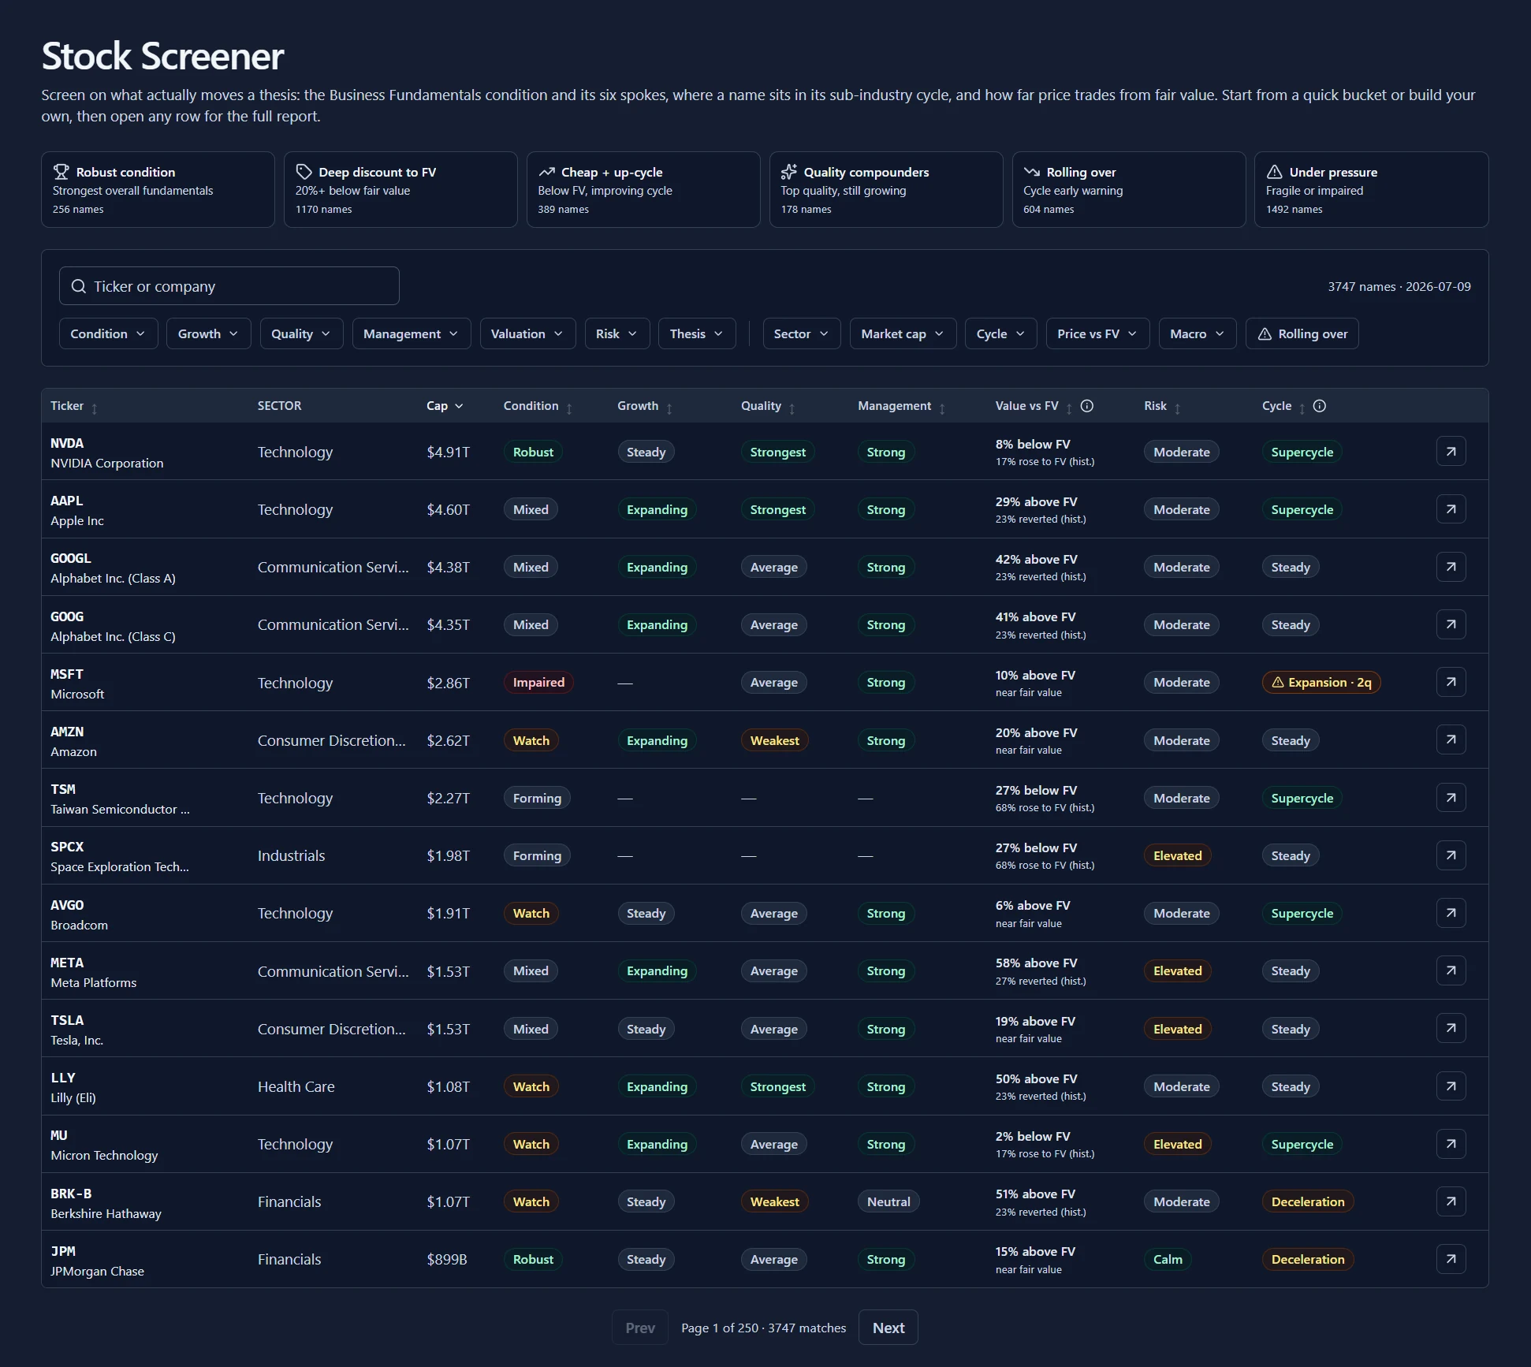Select the Deep discount to FV bucket
The width and height of the screenshot is (1531, 1367).
(400, 189)
